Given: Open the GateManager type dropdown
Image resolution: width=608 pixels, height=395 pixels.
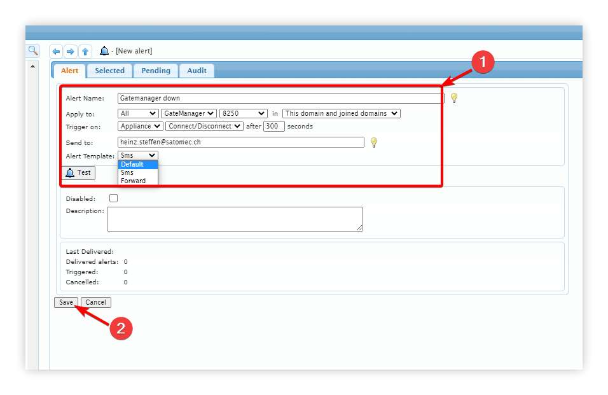Looking at the screenshot, I should click(189, 114).
